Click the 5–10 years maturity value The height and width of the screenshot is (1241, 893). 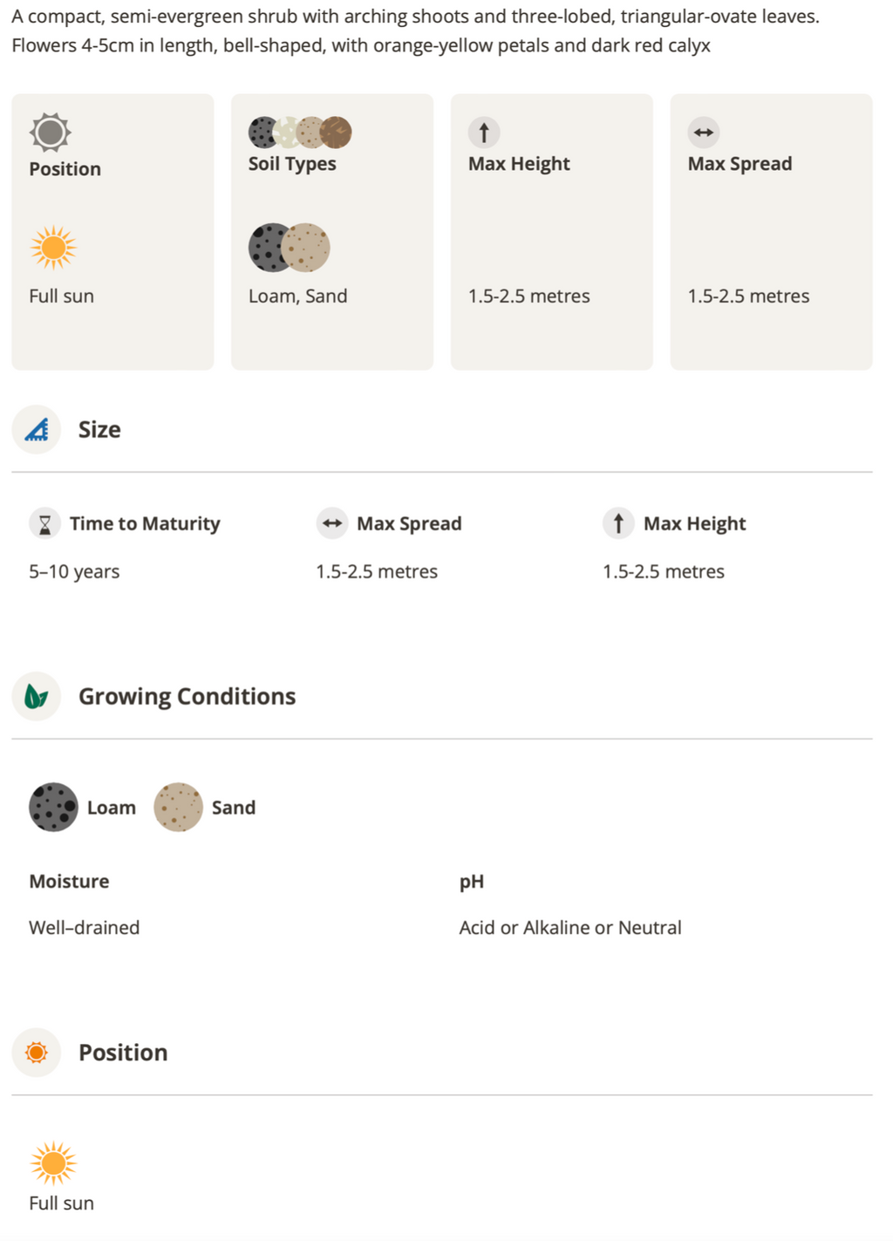(x=74, y=571)
